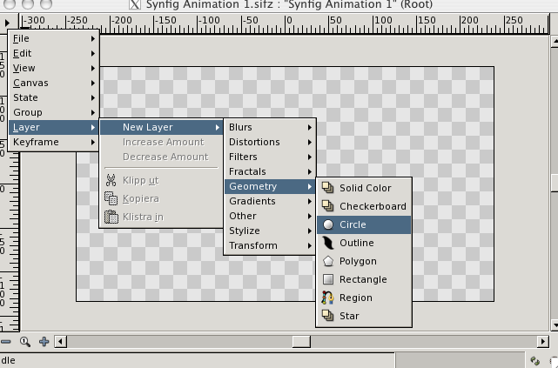558x368 pixels.
Task: Click the Solid Color layer icon
Action: [328, 187]
